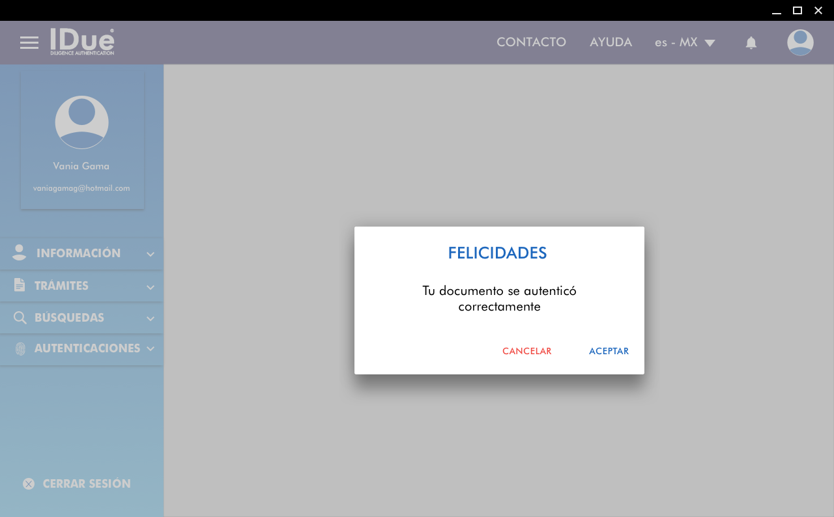Image resolution: width=834 pixels, height=517 pixels.
Task: Click the Cerrar Sesión link
Action: 87,484
